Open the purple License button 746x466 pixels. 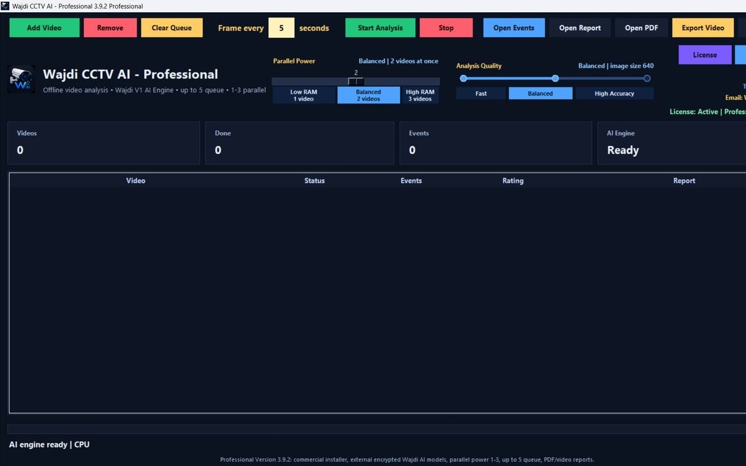pos(705,55)
